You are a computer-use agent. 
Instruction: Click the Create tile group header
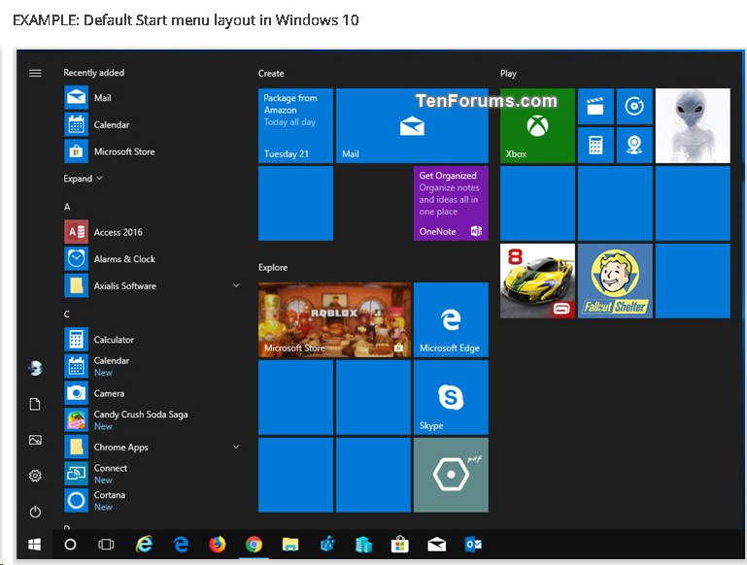tap(271, 74)
